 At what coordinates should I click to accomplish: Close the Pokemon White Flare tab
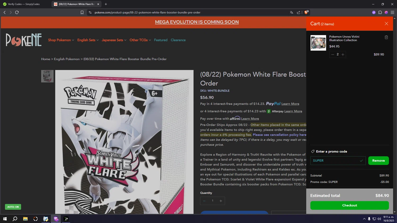click(x=98, y=4)
